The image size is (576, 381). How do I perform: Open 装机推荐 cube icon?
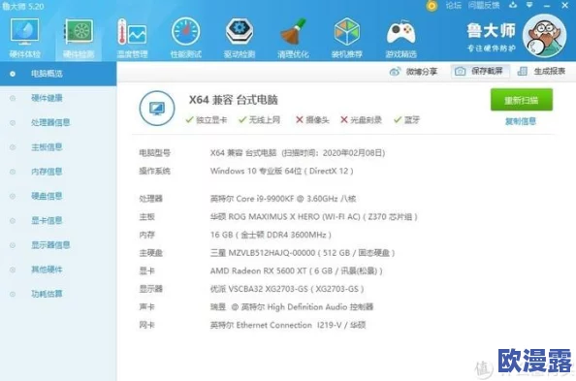[347, 38]
